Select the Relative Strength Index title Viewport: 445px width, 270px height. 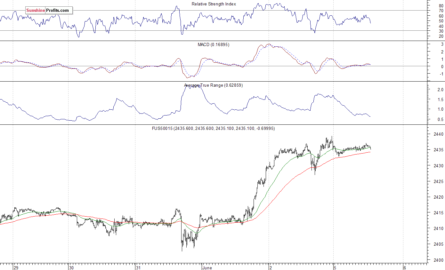coord(214,4)
